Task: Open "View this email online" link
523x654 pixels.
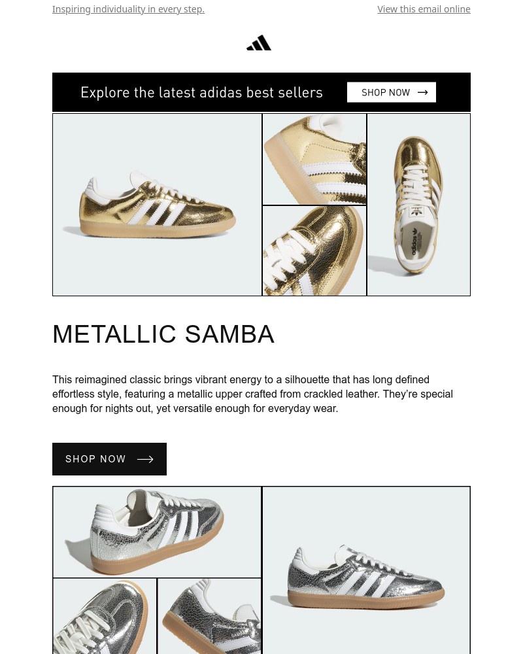Action: (424, 9)
